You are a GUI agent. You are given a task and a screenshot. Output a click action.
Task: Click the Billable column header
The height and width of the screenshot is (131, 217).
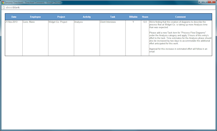[133, 17]
